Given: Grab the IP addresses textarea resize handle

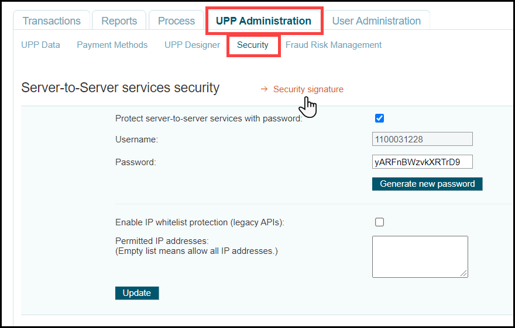Looking at the screenshot, I should (465, 274).
